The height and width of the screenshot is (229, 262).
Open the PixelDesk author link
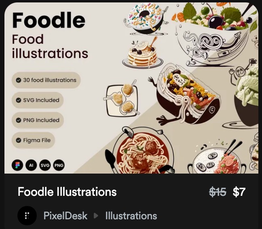click(65, 216)
